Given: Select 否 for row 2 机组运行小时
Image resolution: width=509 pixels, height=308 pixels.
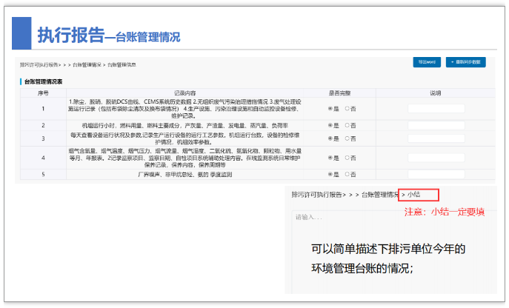Looking at the screenshot, I should [x=347, y=125].
